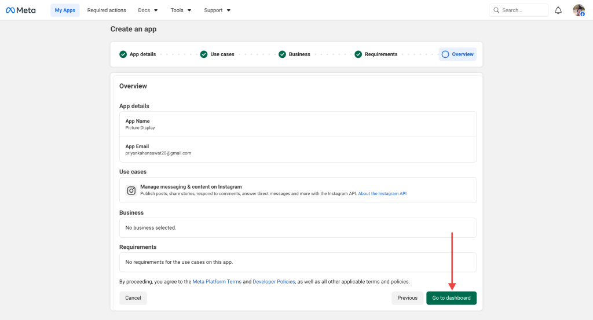This screenshot has width=593, height=320.
Task: Open About the Instagram API link
Action: click(x=382, y=194)
